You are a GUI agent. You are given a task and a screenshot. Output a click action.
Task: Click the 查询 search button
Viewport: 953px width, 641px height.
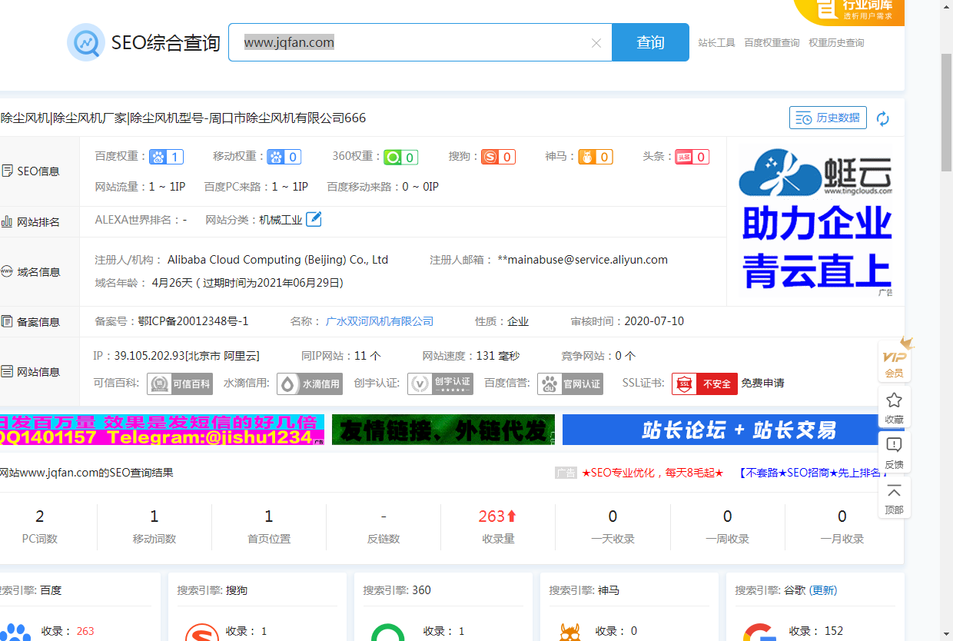(650, 42)
